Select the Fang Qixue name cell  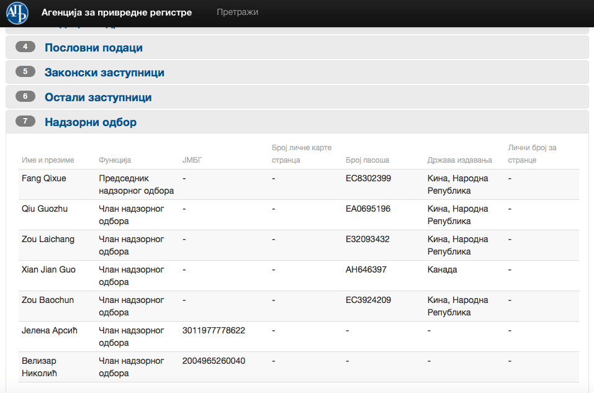tap(44, 179)
